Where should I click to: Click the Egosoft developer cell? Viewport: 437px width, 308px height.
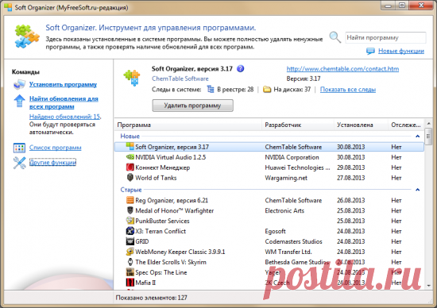[276, 231]
